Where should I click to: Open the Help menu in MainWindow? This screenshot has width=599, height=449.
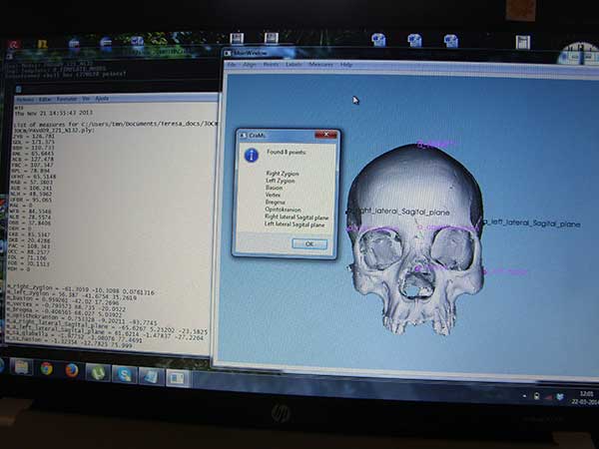pyautogui.click(x=346, y=65)
